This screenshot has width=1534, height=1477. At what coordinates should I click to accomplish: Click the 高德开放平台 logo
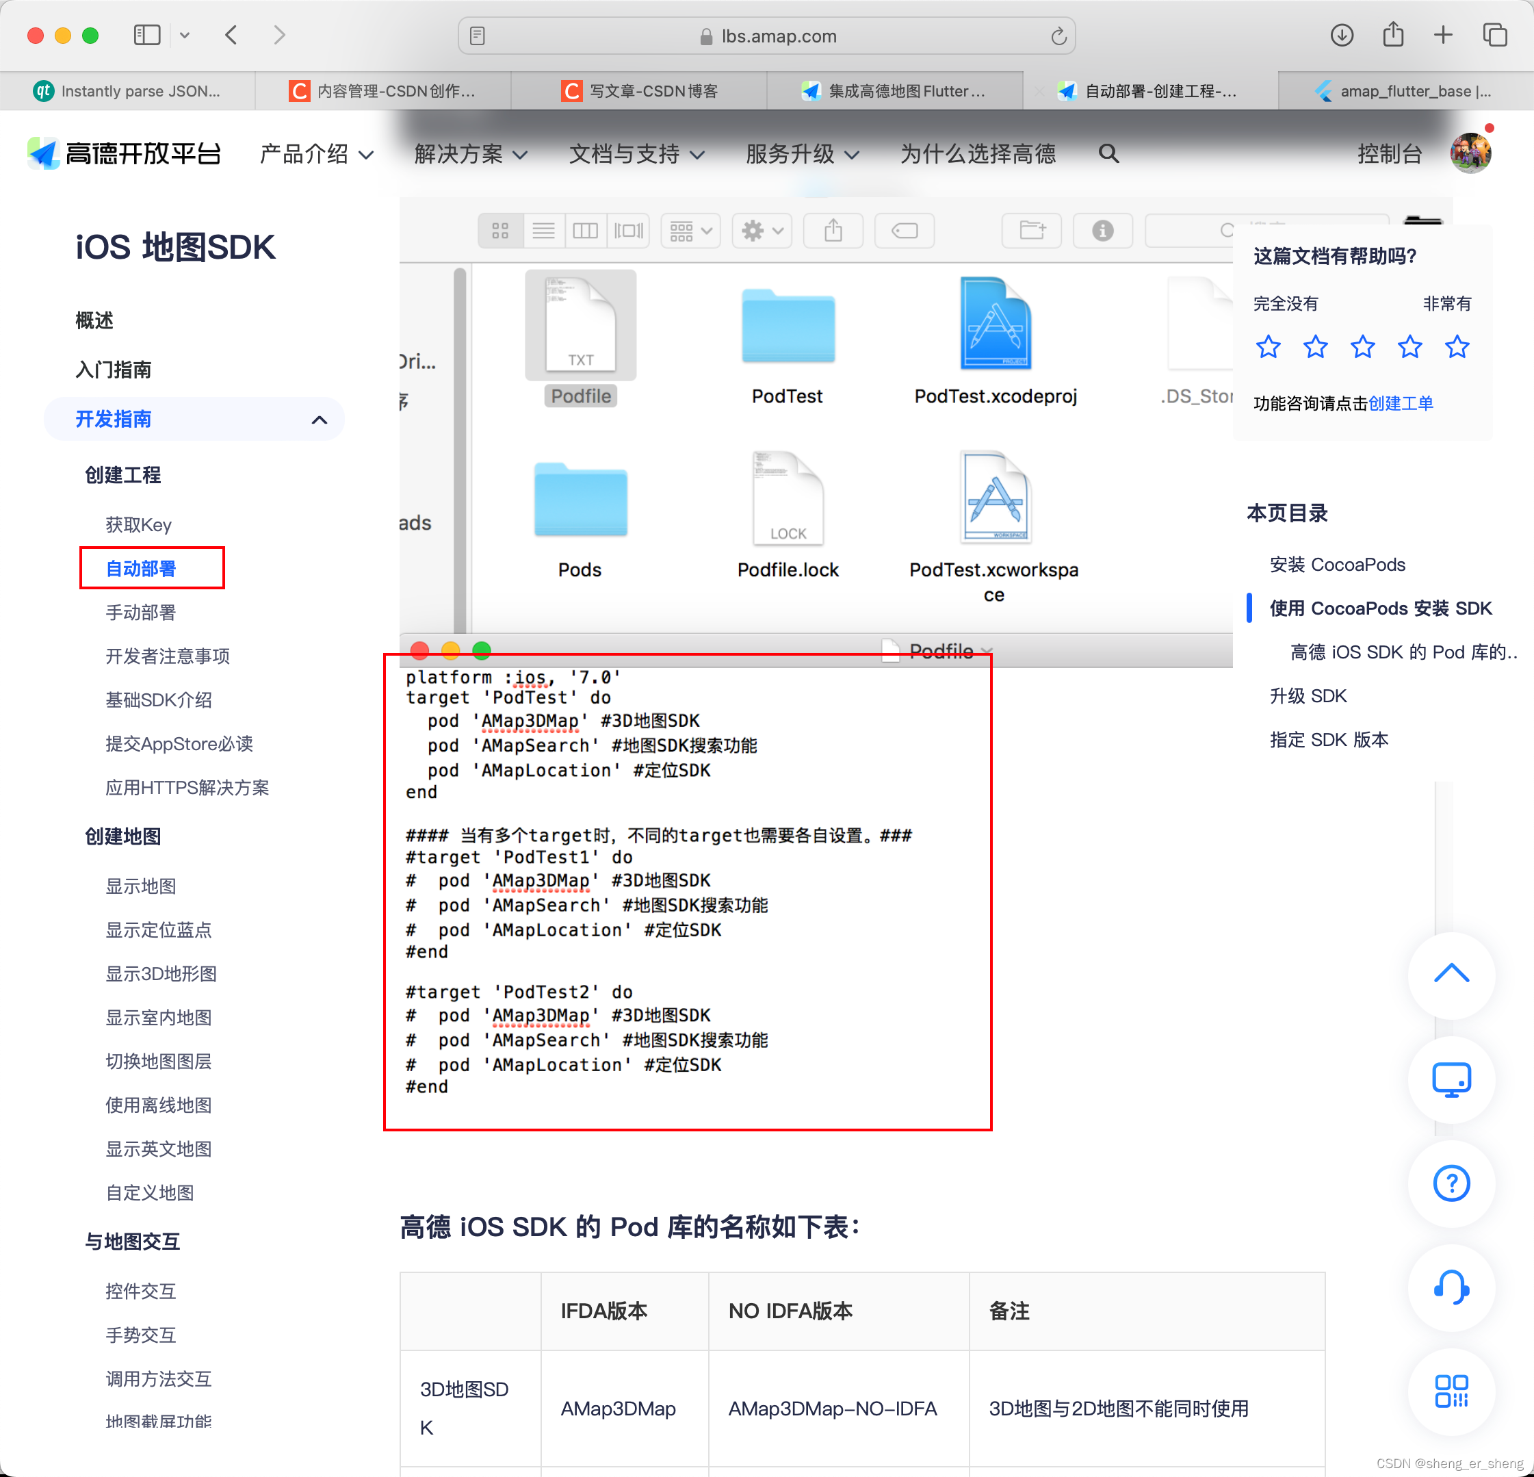point(124,153)
